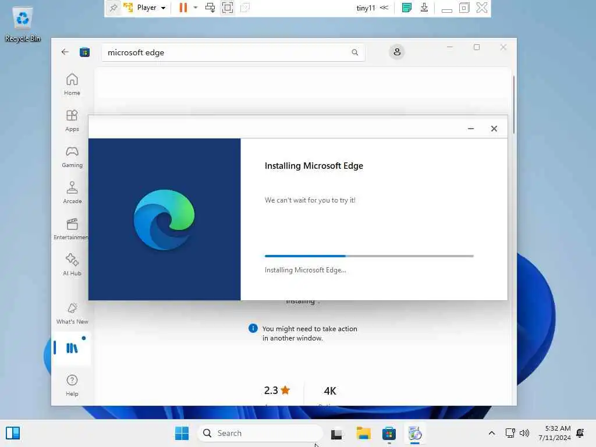Click the search magnifier in Store search box

pyautogui.click(x=354, y=52)
